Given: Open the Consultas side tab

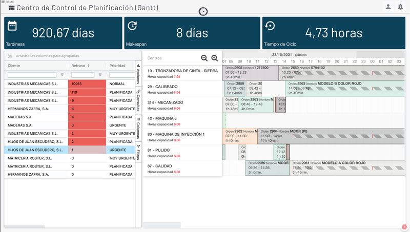Looking at the screenshot, I should pyautogui.click(x=138, y=100).
